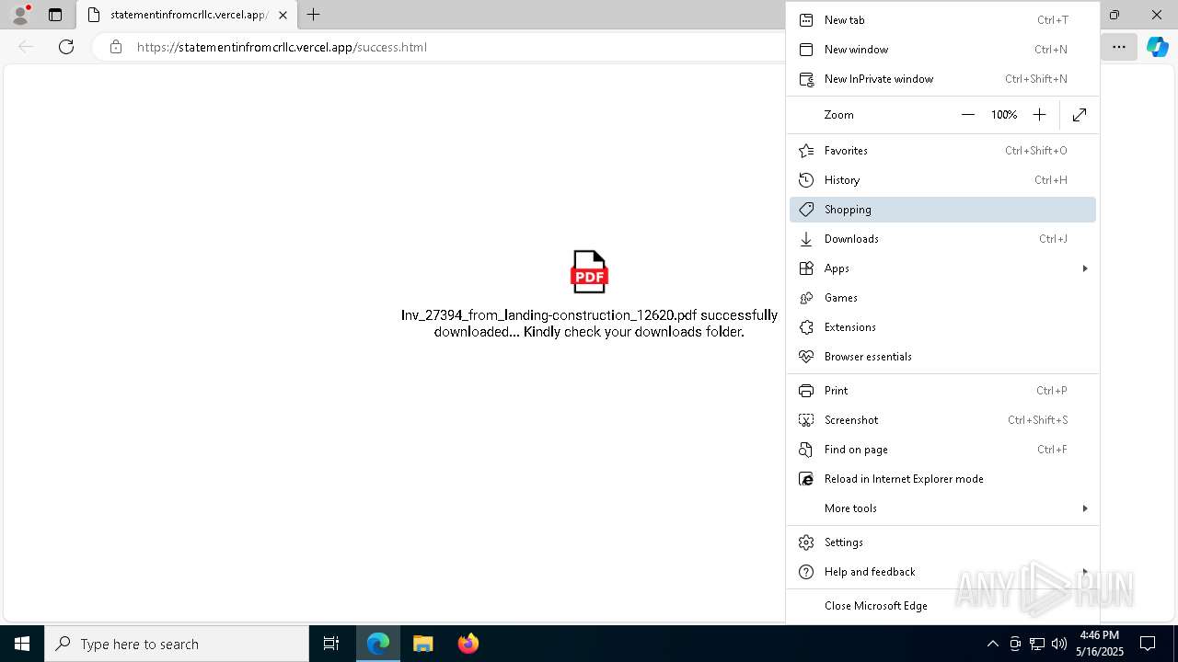Viewport: 1178px width, 662px height.
Task: Show hidden system tray icons
Action: click(x=992, y=644)
